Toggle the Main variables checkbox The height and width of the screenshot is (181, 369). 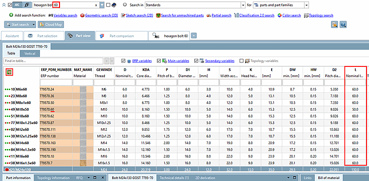[x=159, y=60]
